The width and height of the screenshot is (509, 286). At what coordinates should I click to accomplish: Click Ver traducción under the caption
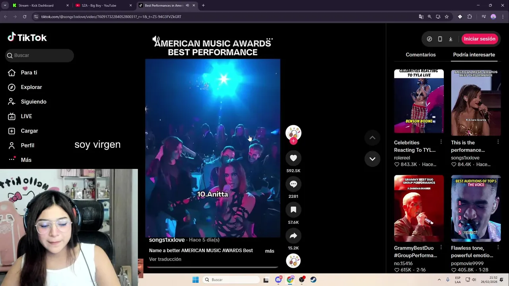click(165, 259)
